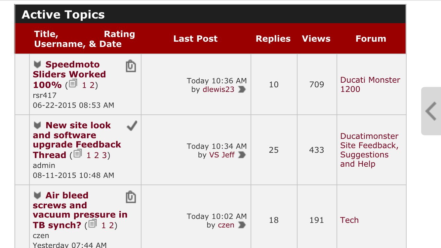The image size is (441, 248).
Task: Go to last post arrow beside VS Jeff
Action: (242, 155)
